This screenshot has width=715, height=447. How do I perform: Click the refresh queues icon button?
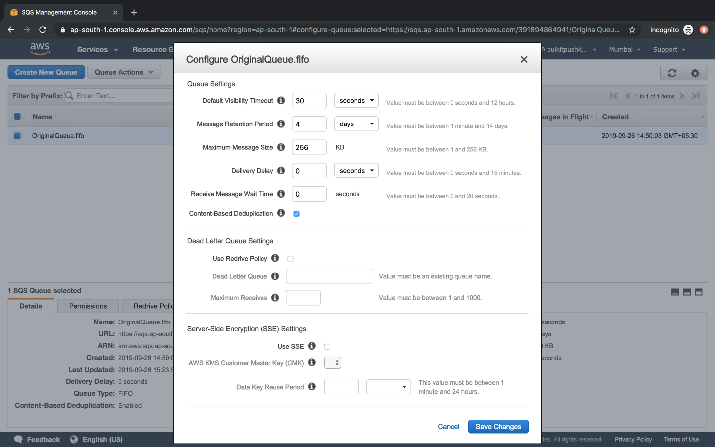tap(672, 73)
